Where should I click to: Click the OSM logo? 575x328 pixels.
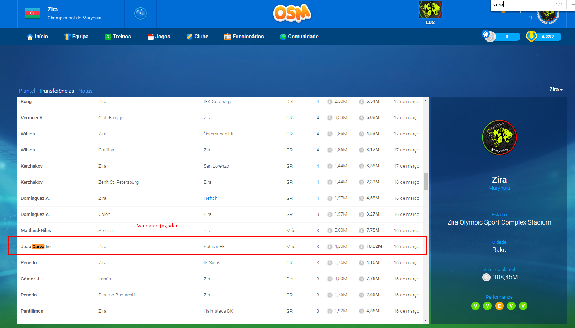pyautogui.click(x=292, y=13)
